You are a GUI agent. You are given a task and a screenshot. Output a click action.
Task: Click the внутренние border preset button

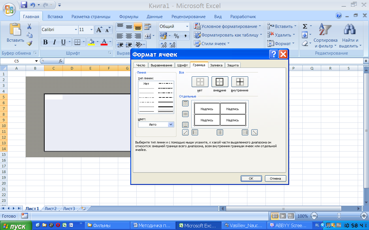pos(240,82)
